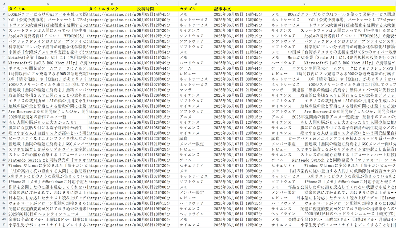Viewport: 396px width, 228px height.
Task: Click the タイトル header cell
Action: (48, 9)
